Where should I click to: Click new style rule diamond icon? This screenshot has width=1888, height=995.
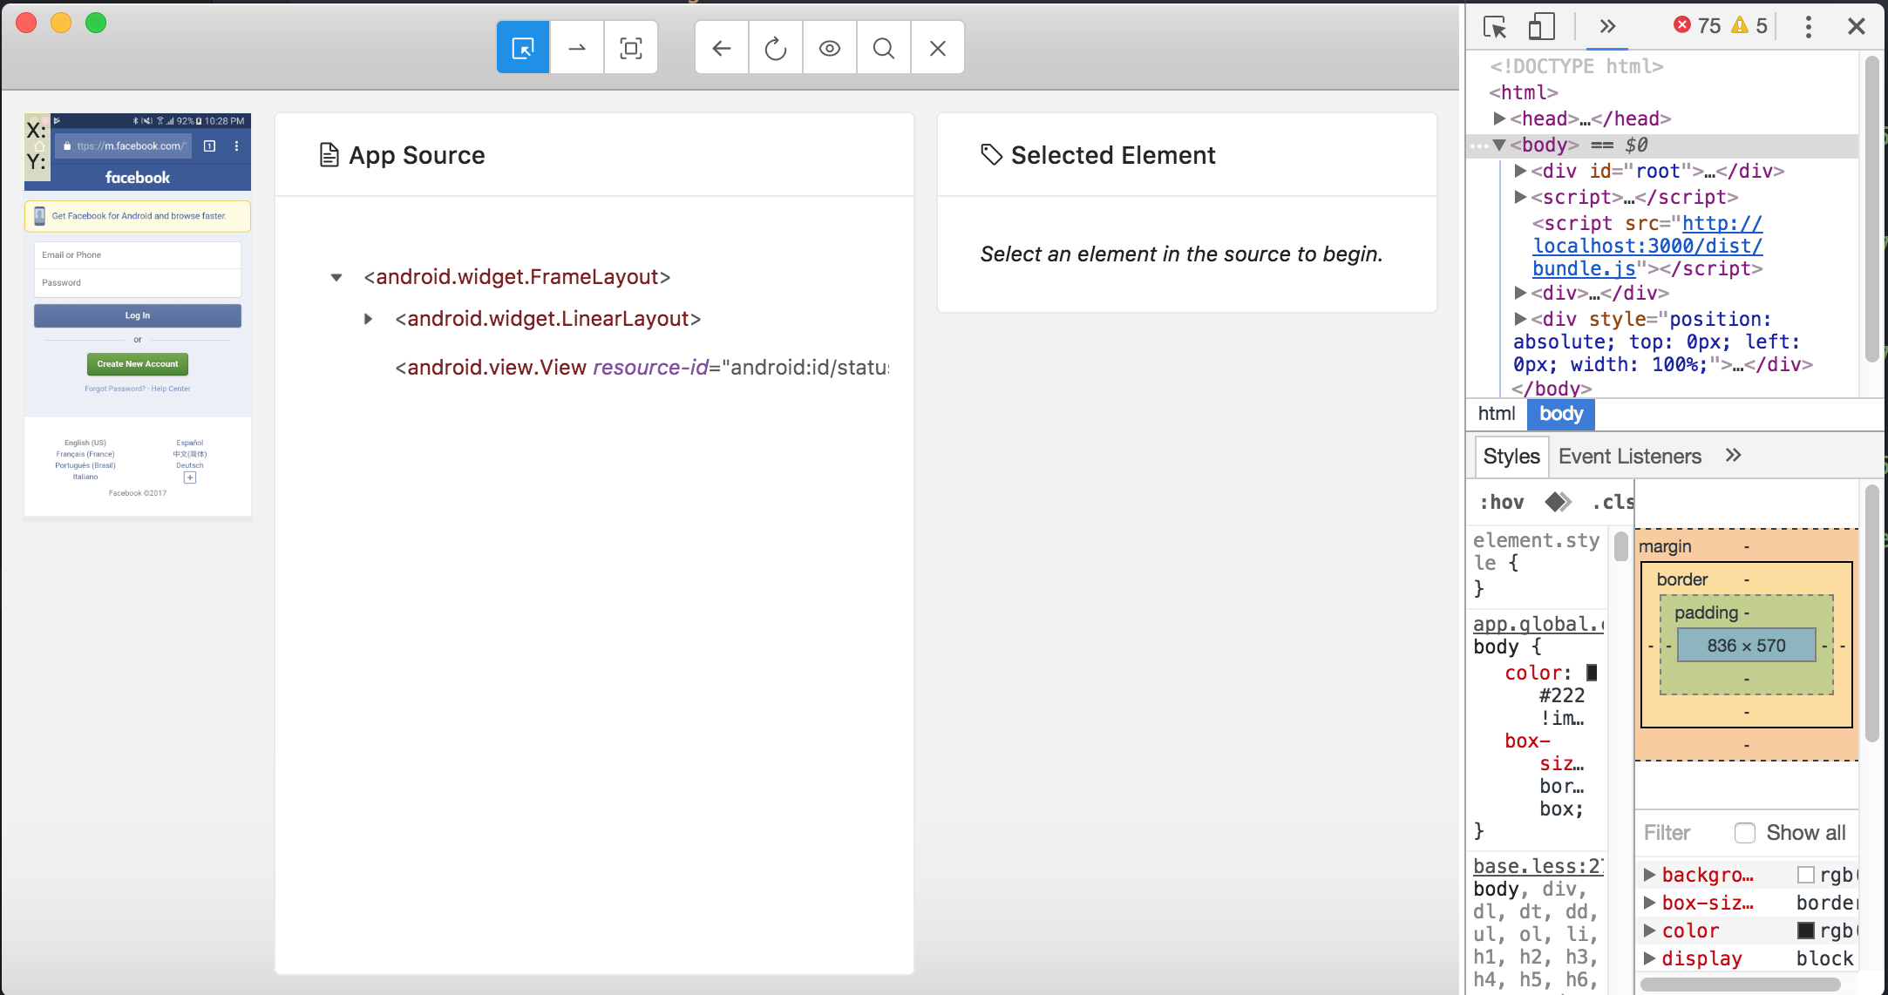pyautogui.click(x=1558, y=502)
